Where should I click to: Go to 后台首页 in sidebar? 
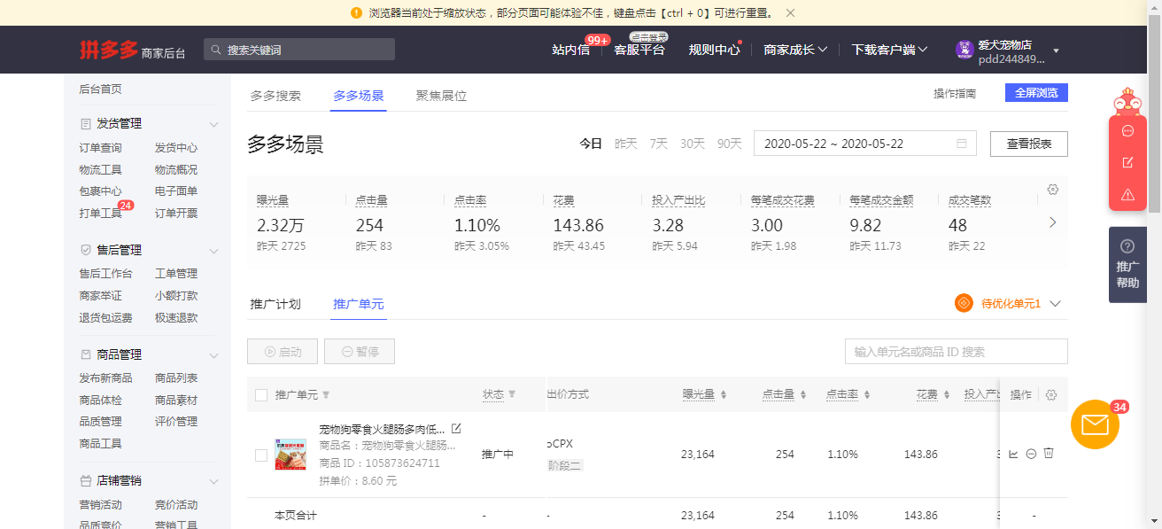100,89
